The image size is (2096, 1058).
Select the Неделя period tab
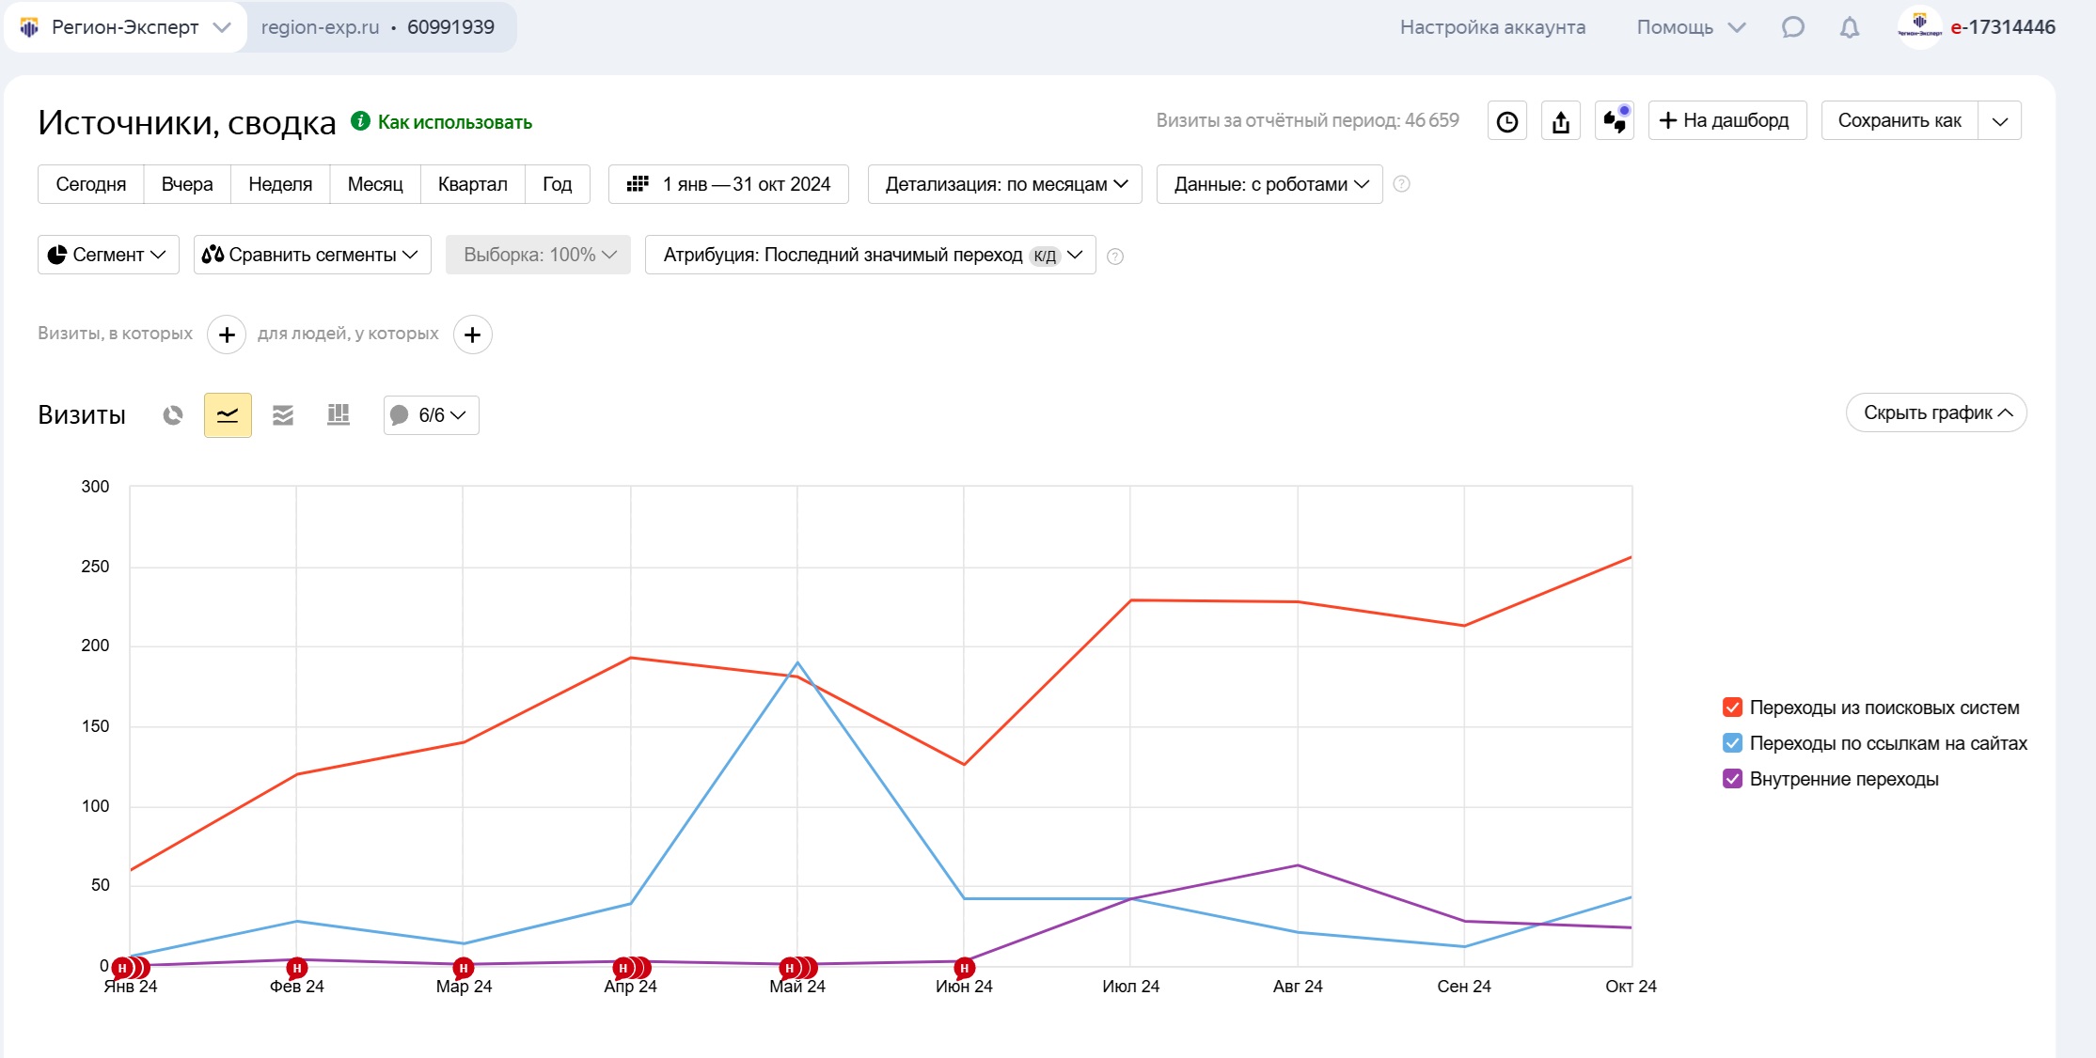click(x=280, y=184)
